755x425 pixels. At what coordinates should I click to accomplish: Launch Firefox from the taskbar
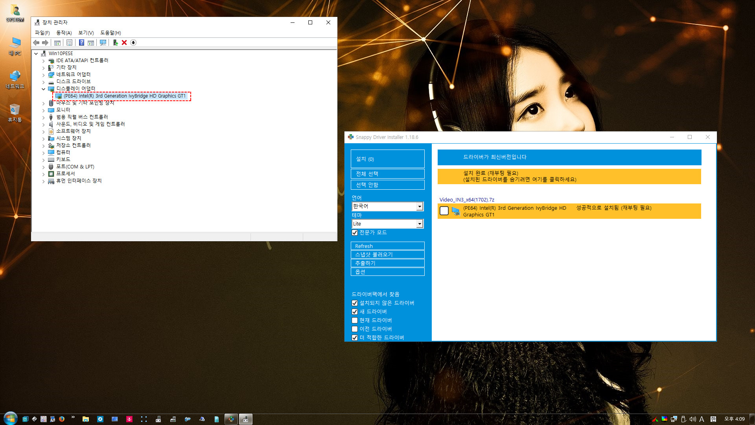click(x=62, y=419)
